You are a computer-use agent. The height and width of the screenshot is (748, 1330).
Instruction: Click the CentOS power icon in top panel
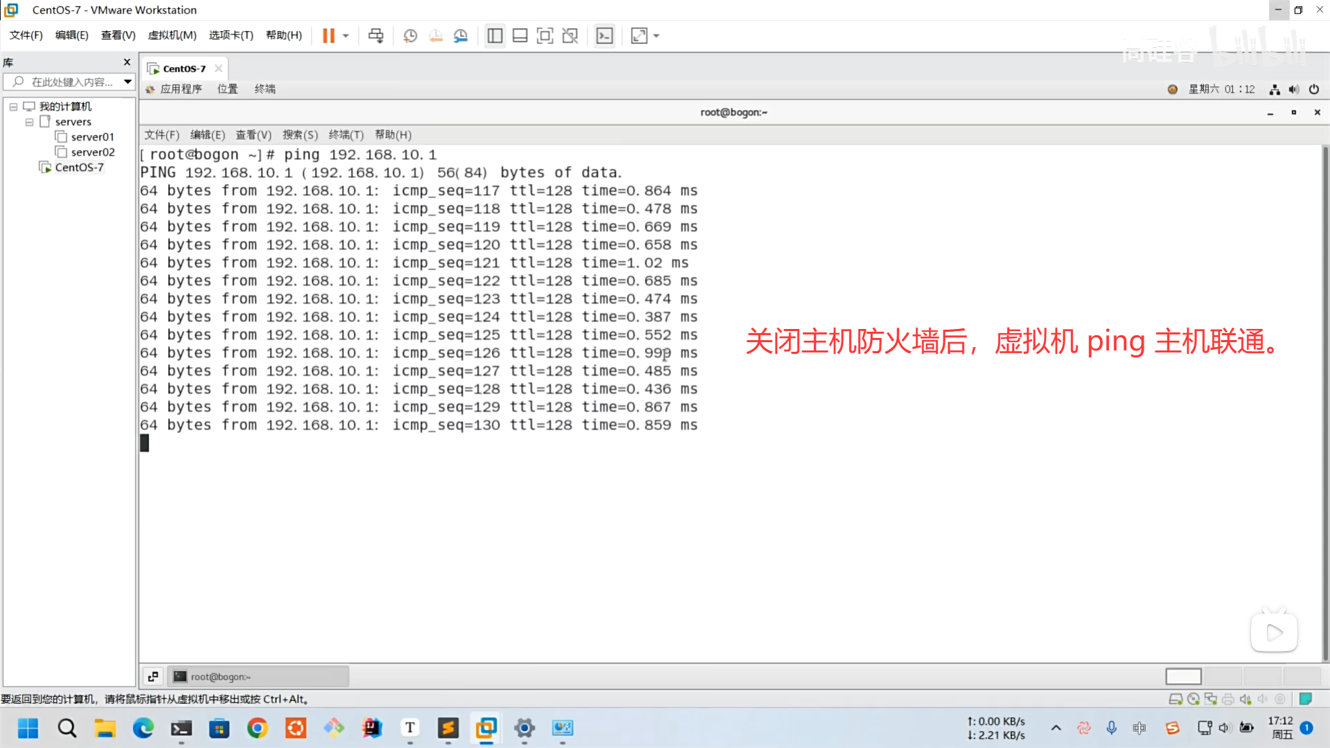[1314, 89]
